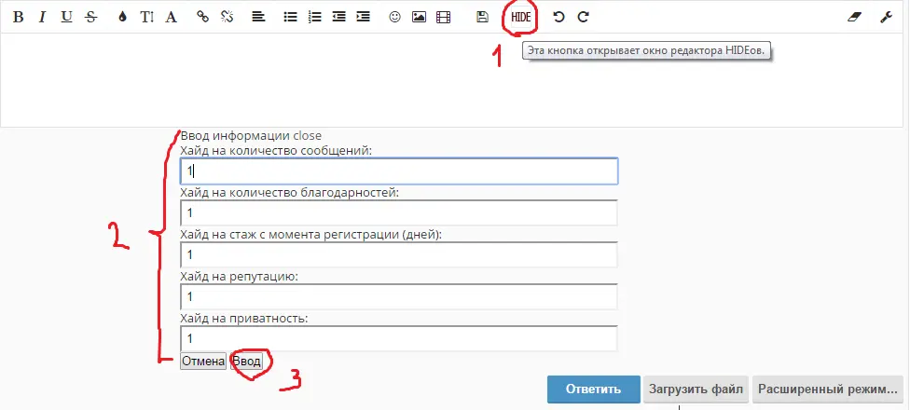This screenshot has width=910, height=410.
Task: Insert media video
Action: 444,17
